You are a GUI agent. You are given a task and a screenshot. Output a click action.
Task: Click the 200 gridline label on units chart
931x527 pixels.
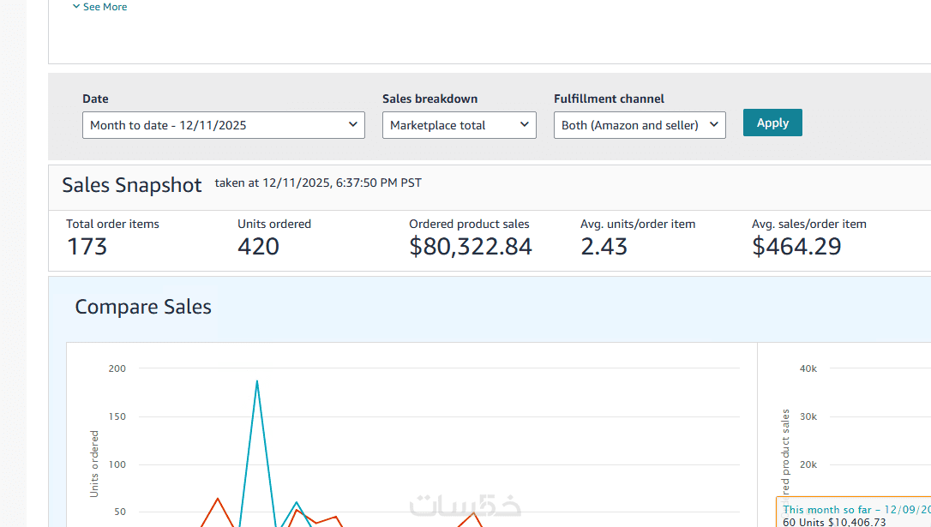coord(117,368)
